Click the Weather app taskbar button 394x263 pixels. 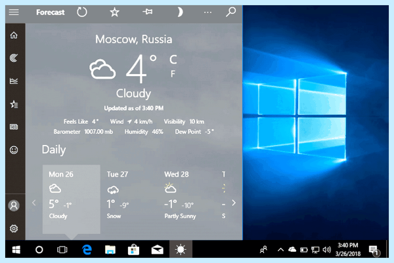pyautogui.click(x=181, y=249)
